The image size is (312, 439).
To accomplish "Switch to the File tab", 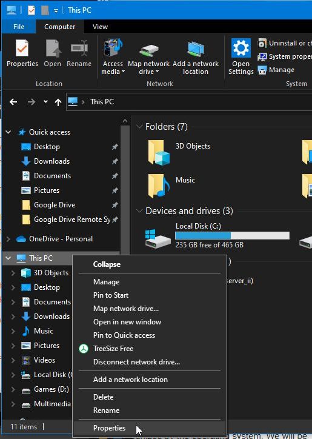I will pyautogui.click(x=19, y=27).
